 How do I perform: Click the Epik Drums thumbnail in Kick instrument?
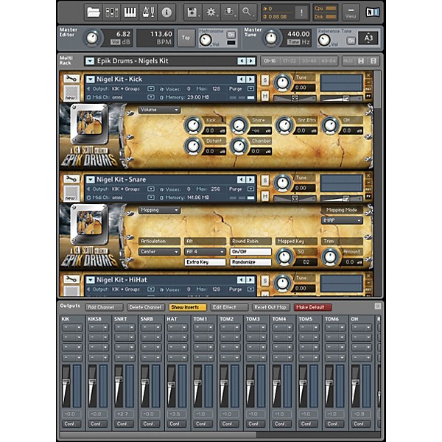click(x=89, y=124)
